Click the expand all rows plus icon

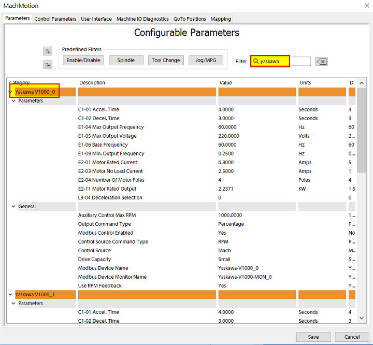tap(48, 51)
